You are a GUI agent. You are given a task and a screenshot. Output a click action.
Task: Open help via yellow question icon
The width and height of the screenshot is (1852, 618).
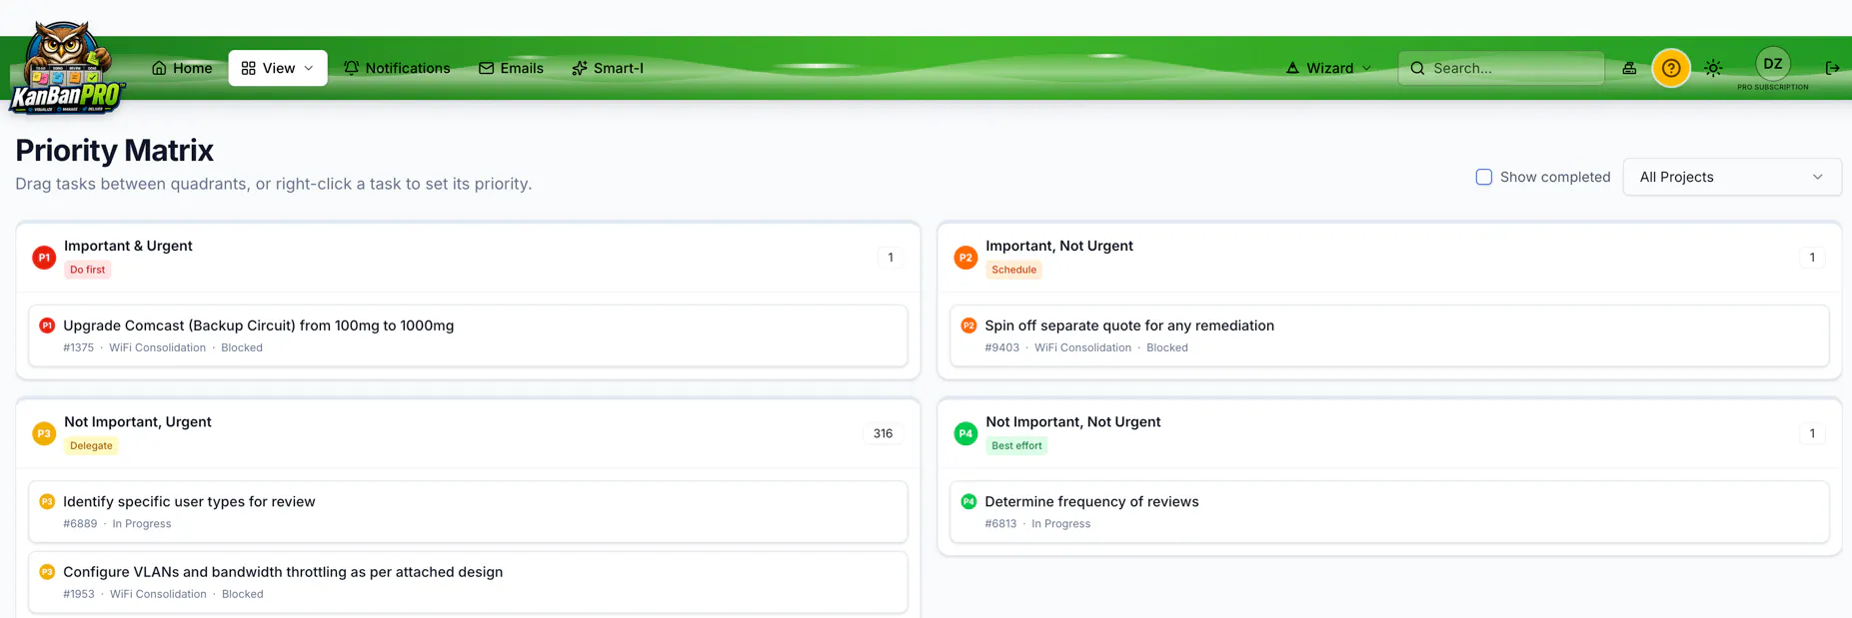point(1671,68)
